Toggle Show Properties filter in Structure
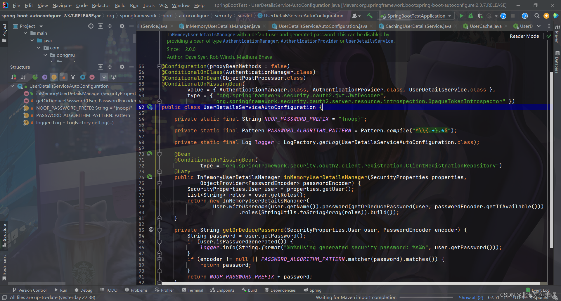 44,77
